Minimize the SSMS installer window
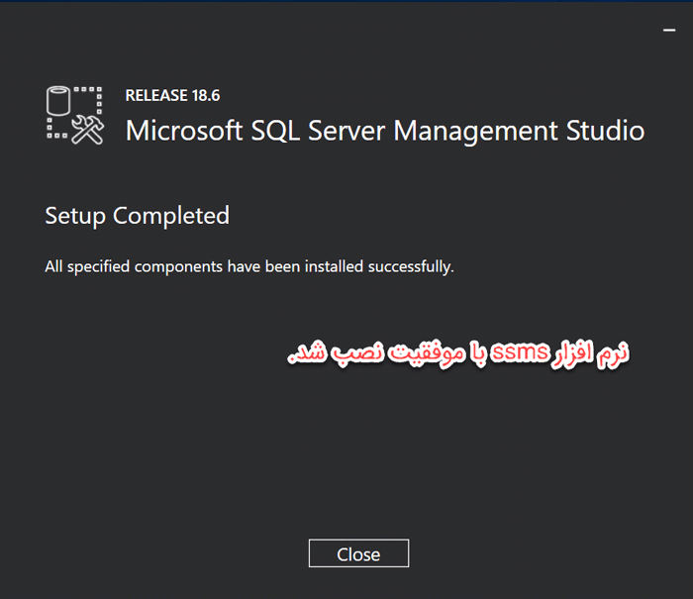Screen dimensions: 693x599 click(669, 30)
